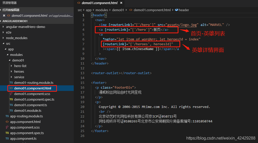Select src in the breadcrumb path
The width and height of the screenshot is (258, 143).
[80, 10]
